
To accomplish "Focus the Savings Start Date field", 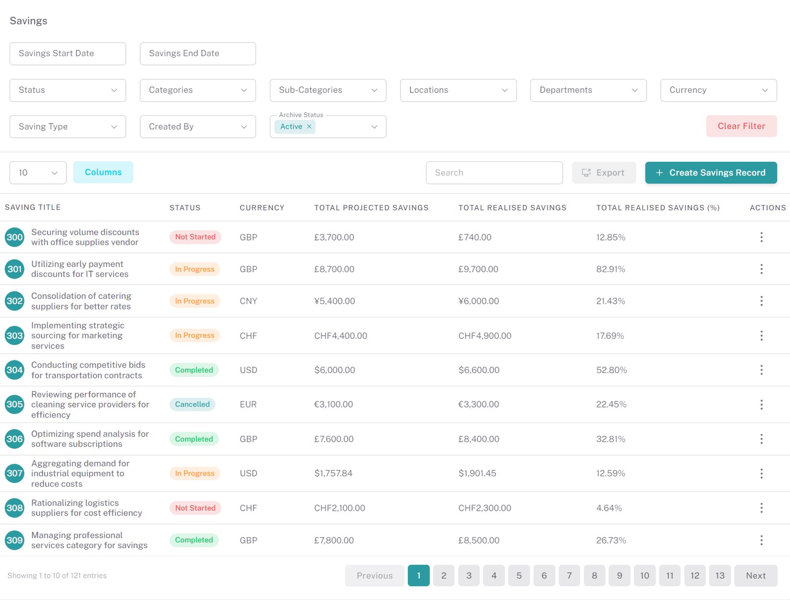I will (x=68, y=54).
